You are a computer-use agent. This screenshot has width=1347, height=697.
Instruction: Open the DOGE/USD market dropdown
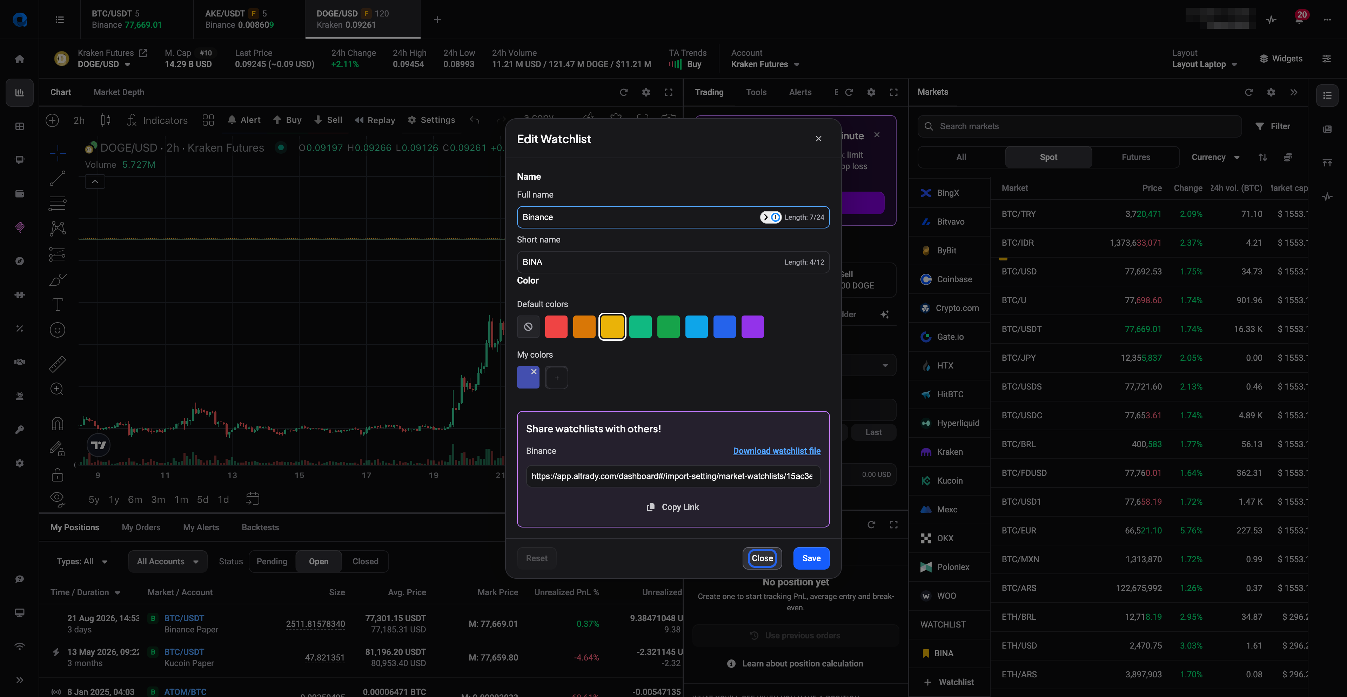(x=104, y=64)
